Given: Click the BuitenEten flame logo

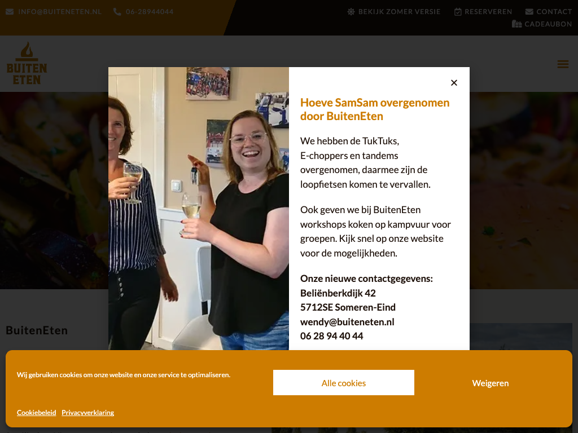Looking at the screenshot, I should point(27,63).
